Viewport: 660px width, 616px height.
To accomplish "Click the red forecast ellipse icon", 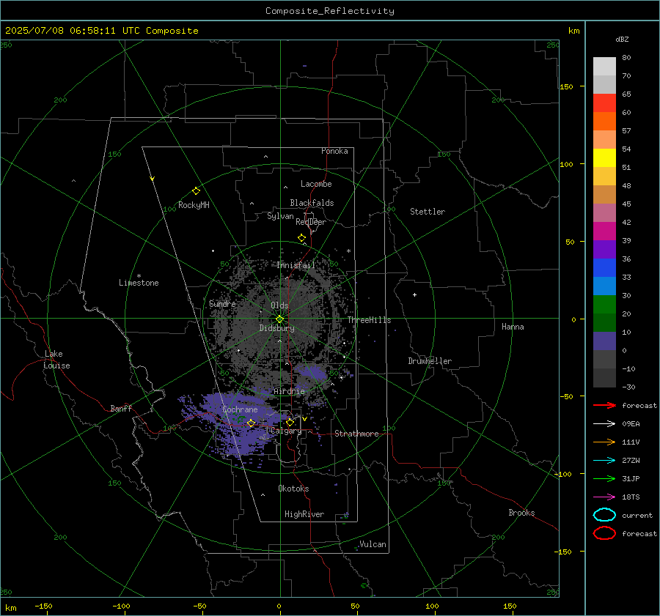I will coord(604,533).
